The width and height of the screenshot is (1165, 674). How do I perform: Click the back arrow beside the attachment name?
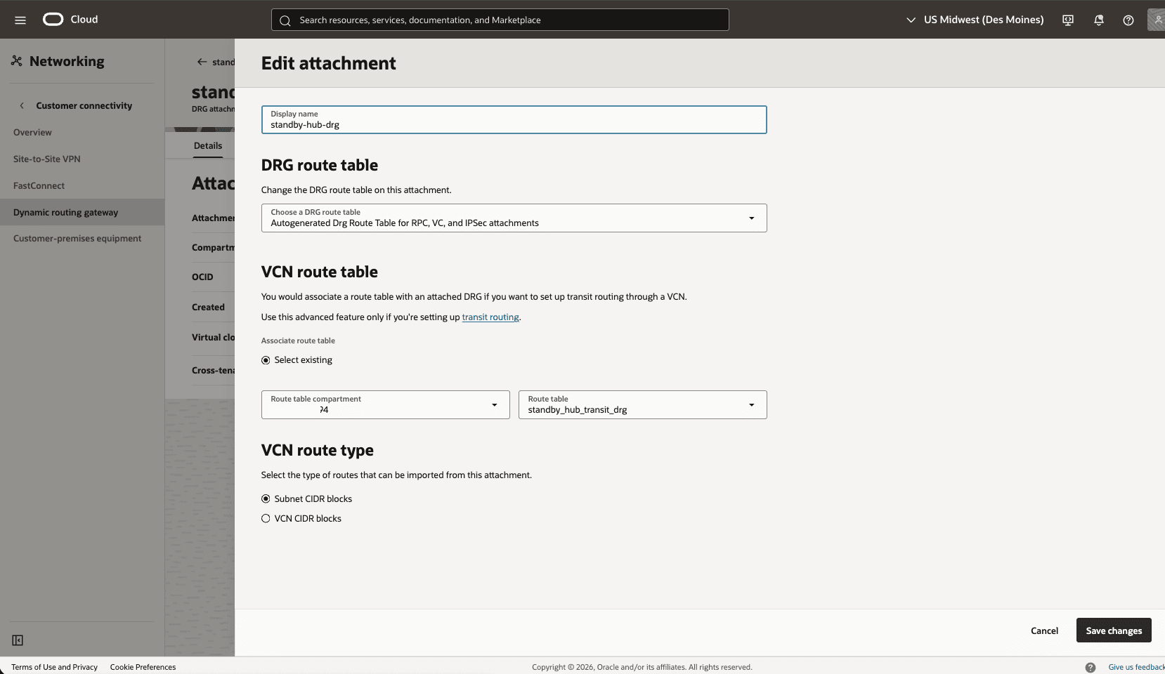(x=200, y=62)
